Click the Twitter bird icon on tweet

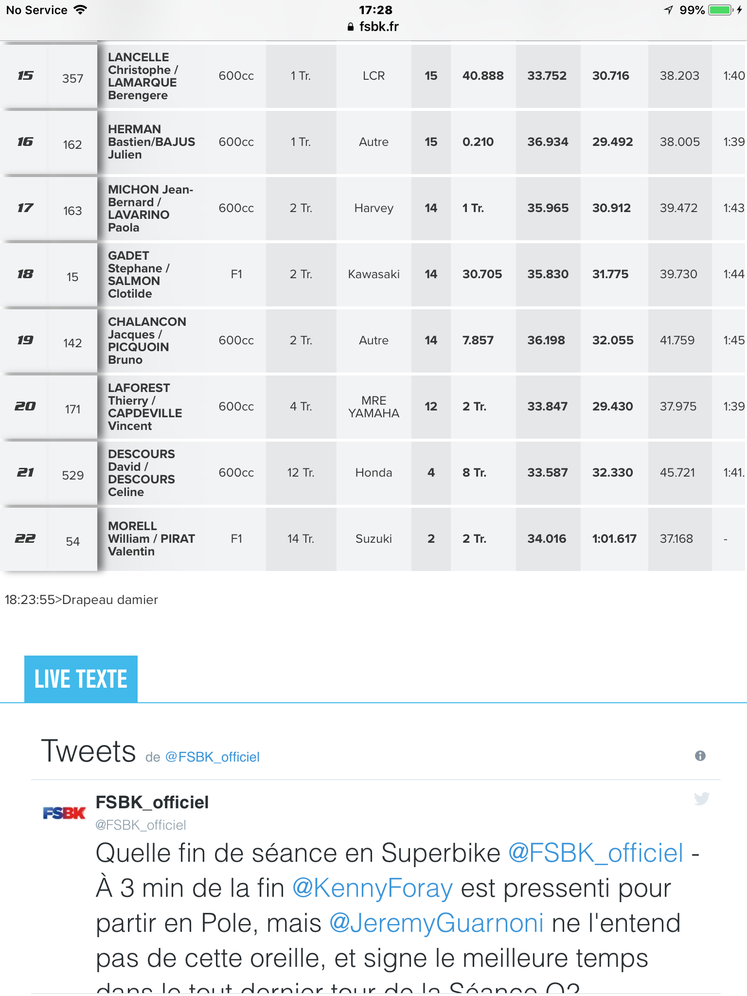701,799
